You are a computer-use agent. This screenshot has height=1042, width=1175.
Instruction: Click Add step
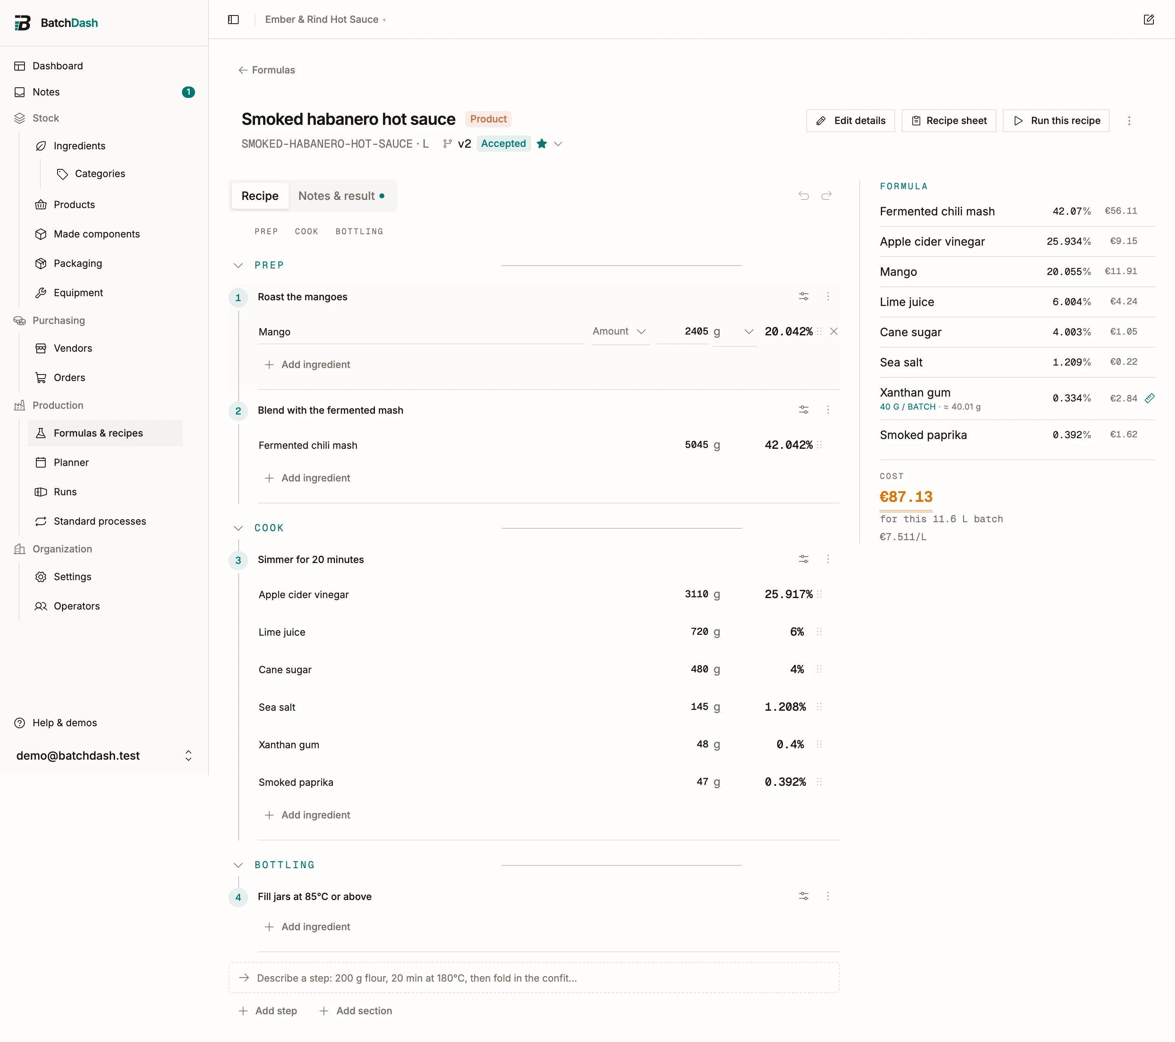pos(268,1011)
